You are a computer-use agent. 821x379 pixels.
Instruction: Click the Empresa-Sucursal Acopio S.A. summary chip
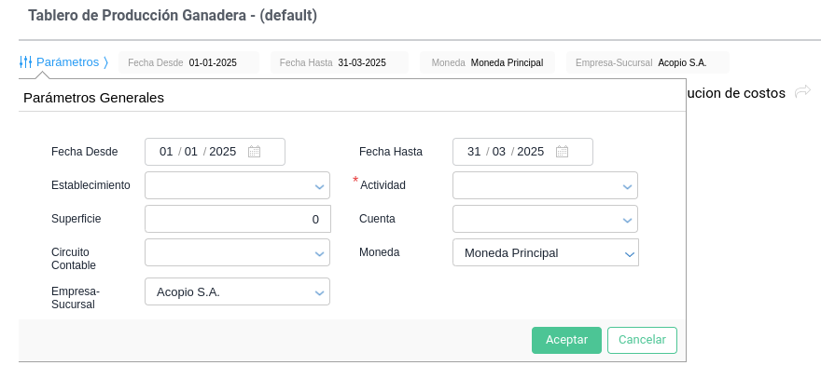coord(647,63)
